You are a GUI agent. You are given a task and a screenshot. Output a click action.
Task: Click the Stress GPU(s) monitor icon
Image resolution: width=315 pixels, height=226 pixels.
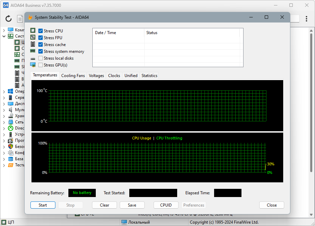point(33,65)
